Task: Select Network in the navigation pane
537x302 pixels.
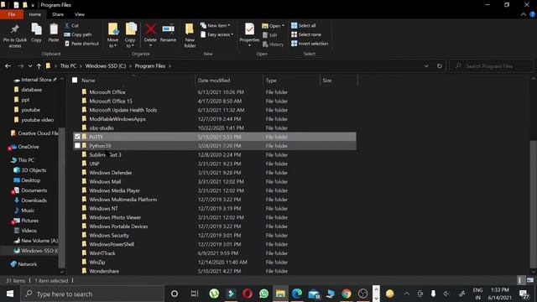Action: (x=27, y=264)
